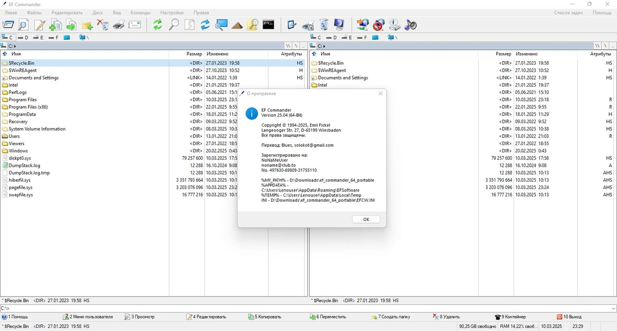
Task: Click the 7 Создать папку function key button
Action: click(x=391, y=317)
